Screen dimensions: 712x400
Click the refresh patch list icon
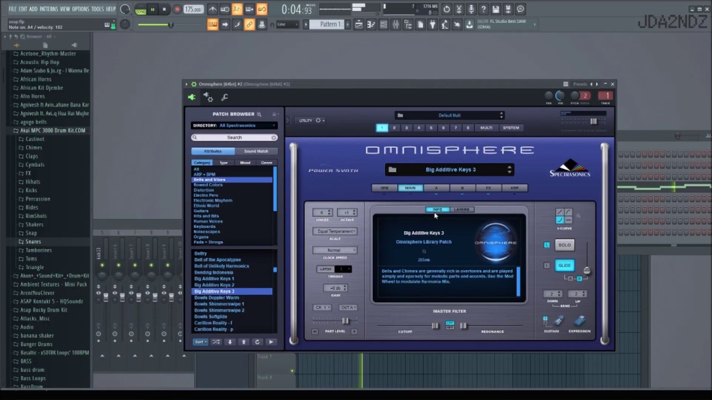pos(257,342)
